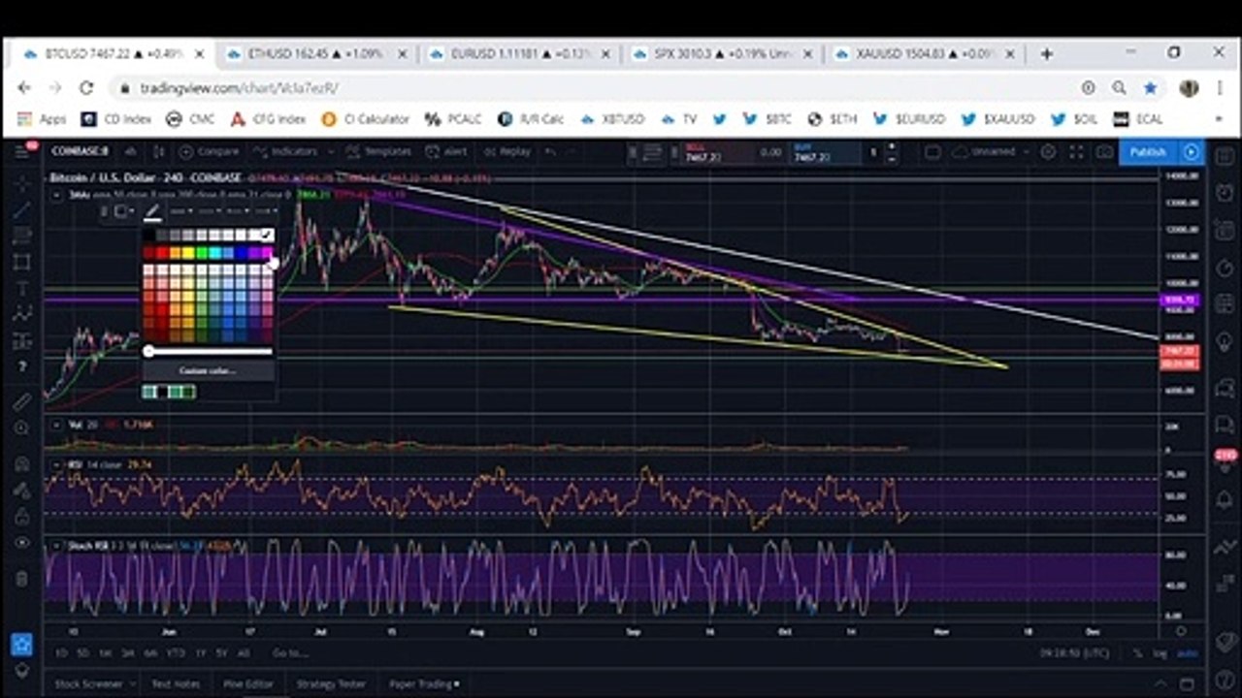This screenshot has height=698, width=1242.
Task: Pick the magenta swatch in the bright row
Action: tap(267, 253)
